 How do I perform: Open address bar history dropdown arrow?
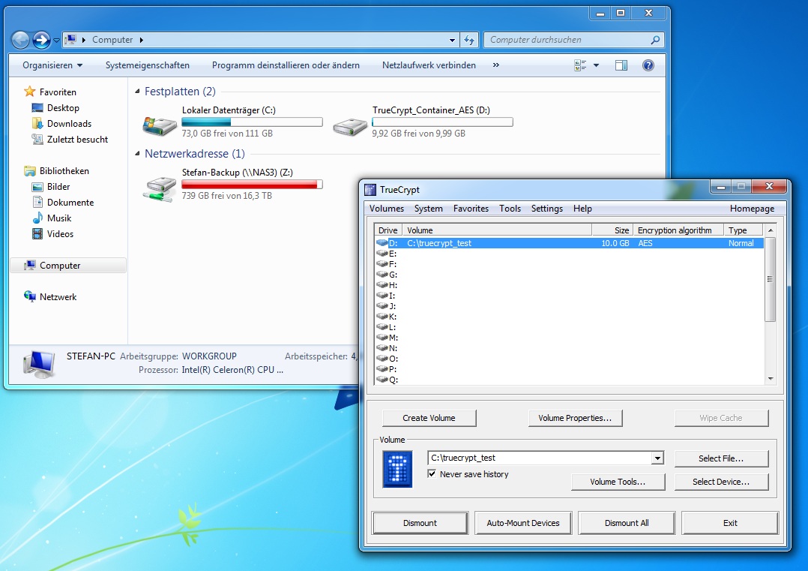[452, 41]
